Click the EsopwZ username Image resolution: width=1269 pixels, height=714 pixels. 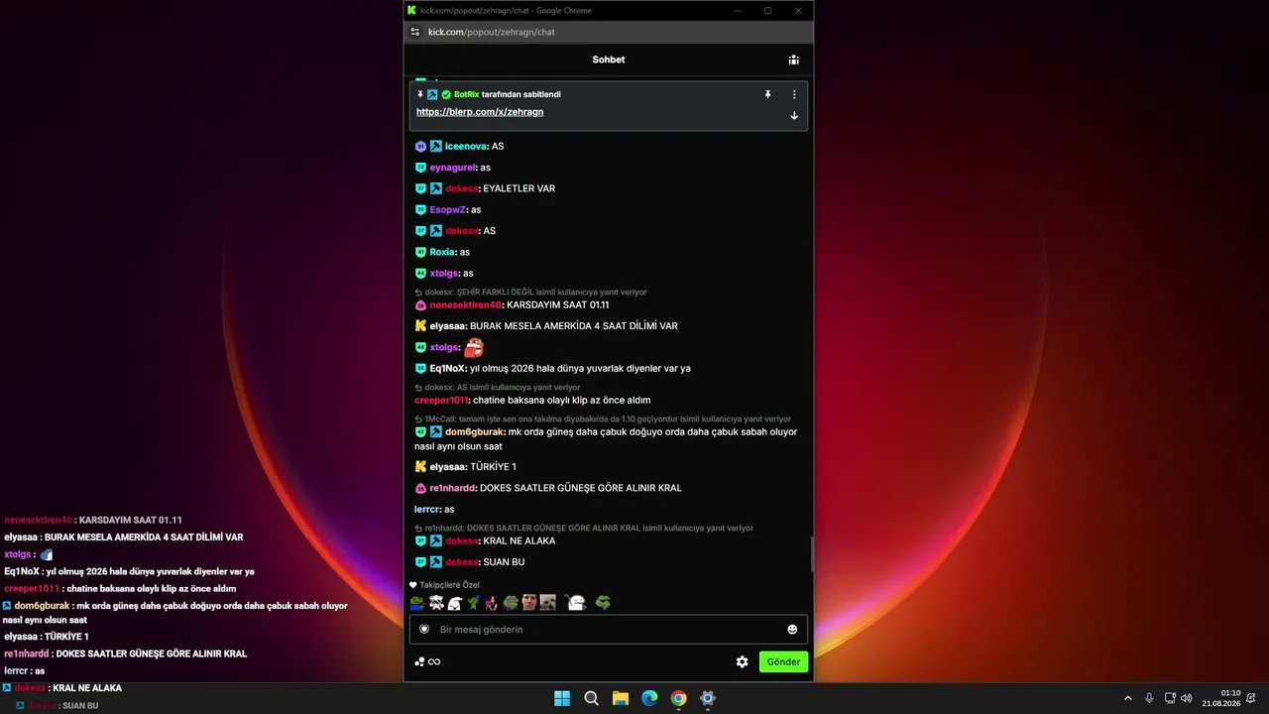tap(447, 209)
